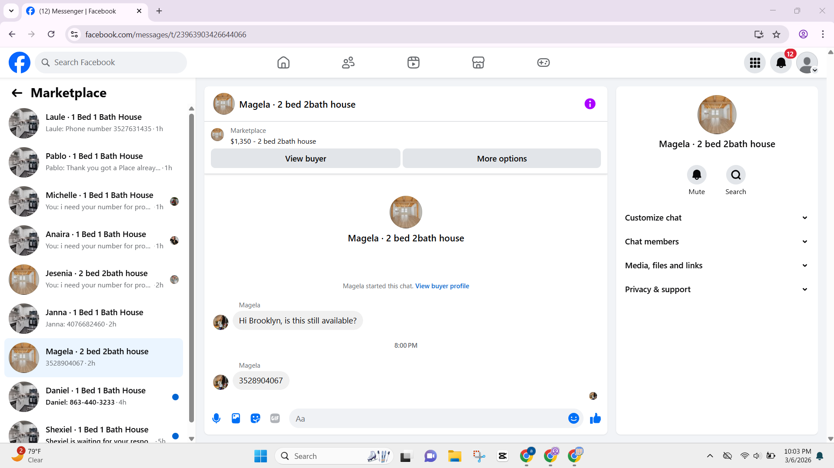This screenshot has width=834, height=468.
Task: Expand Chat members section
Action: 717,242
